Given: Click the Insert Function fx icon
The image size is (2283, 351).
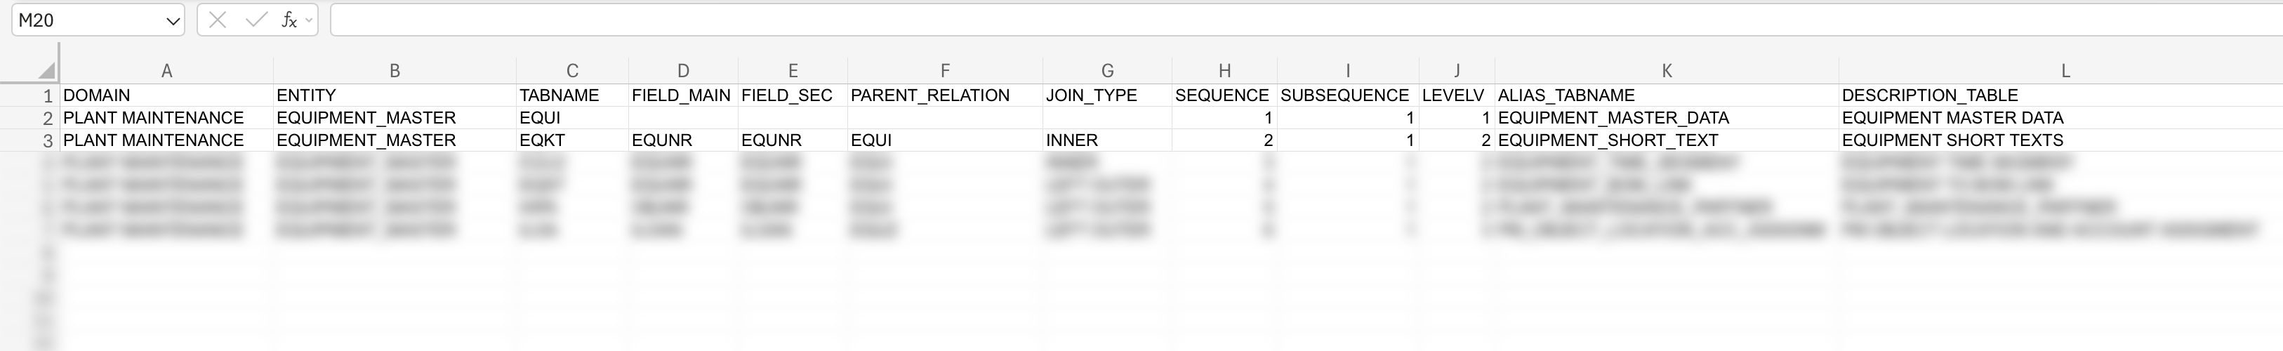Looking at the screenshot, I should click(x=288, y=20).
